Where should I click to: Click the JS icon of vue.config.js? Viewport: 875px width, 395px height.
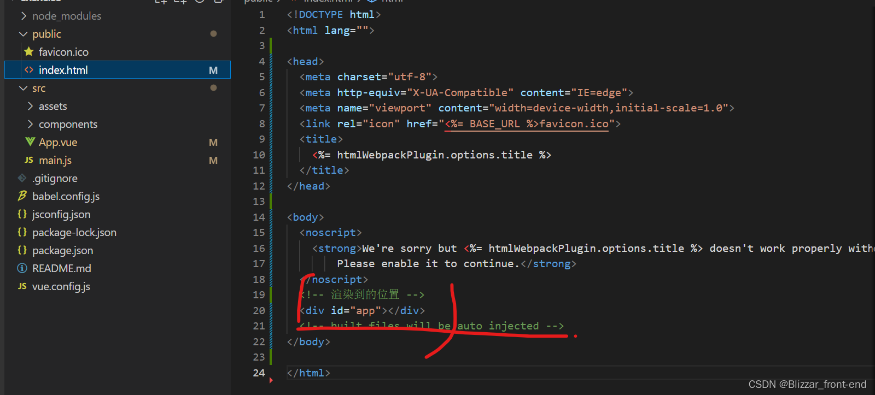(22, 286)
